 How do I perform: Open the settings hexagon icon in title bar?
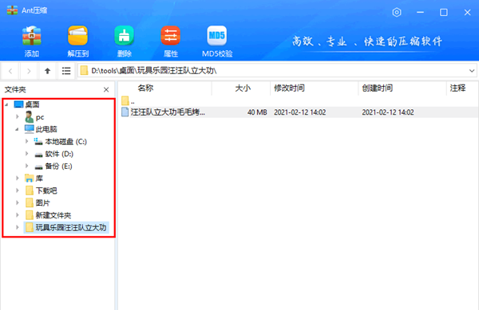[x=397, y=13]
